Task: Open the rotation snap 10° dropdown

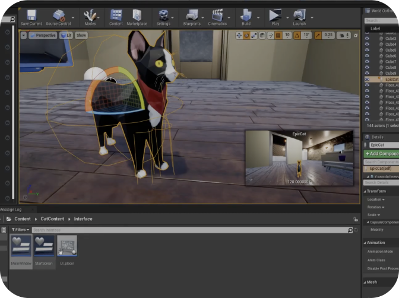Action: [306, 36]
